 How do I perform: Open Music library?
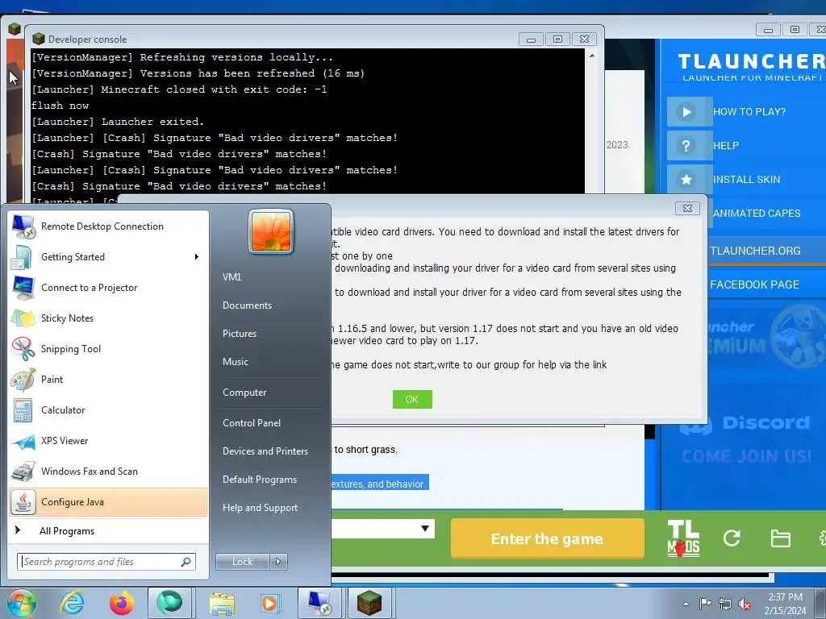235,362
